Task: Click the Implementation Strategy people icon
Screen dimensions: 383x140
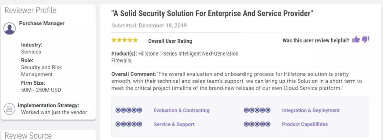Action: pos(10,109)
